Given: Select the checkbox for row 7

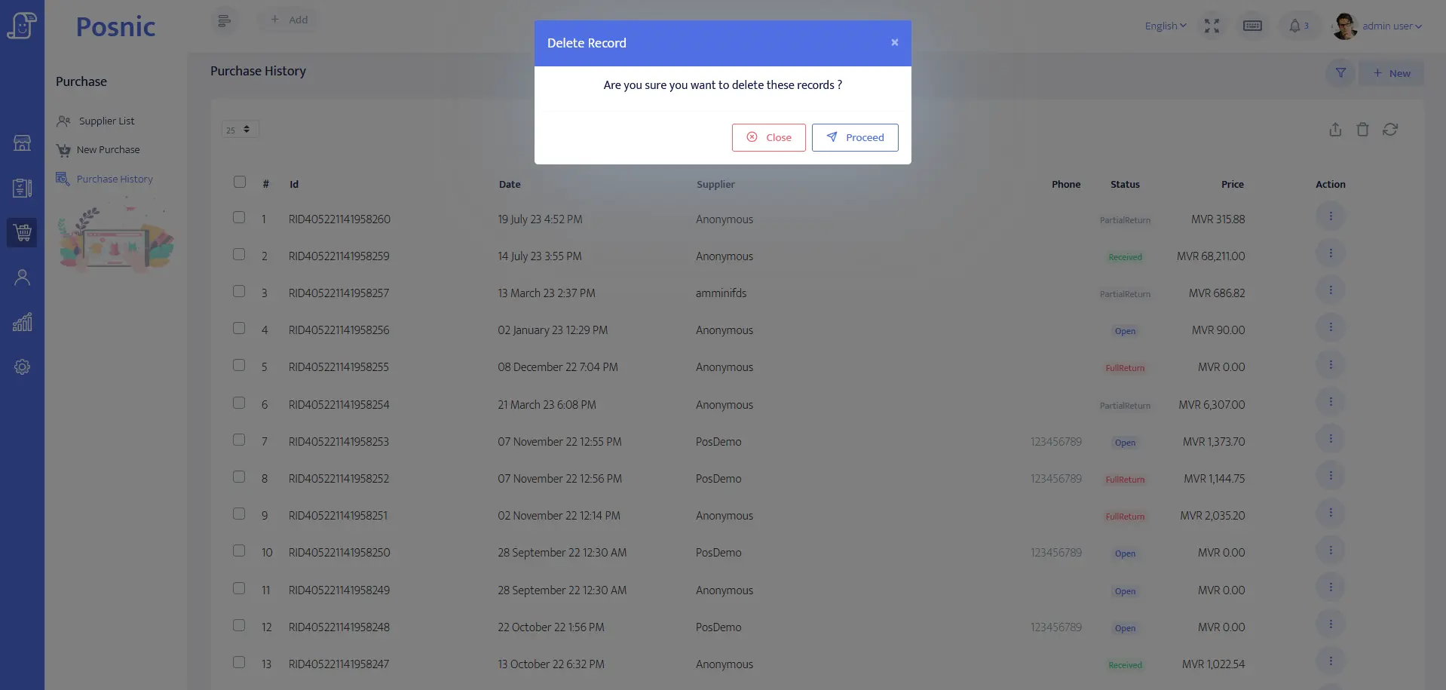Looking at the screenshot, I should (x=239, y=440).
